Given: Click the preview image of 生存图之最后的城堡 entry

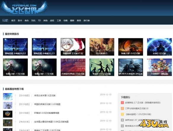Looking at the screenshot, I should click(8, 123).
